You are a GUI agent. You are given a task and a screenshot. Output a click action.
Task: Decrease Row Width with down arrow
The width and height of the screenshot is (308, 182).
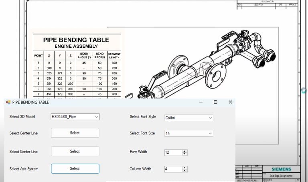(184, 154)
